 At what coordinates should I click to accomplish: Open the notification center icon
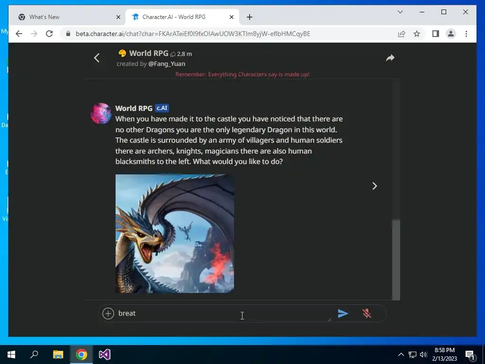[x=470, y=355]
